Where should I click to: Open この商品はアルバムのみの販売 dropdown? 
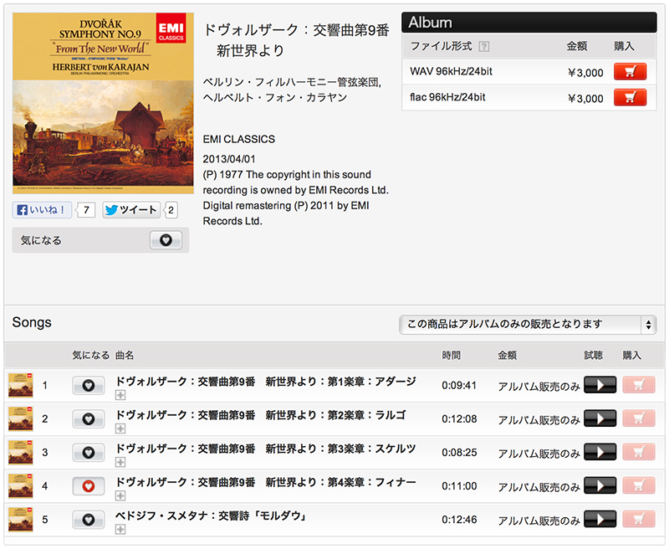[528, 325]
